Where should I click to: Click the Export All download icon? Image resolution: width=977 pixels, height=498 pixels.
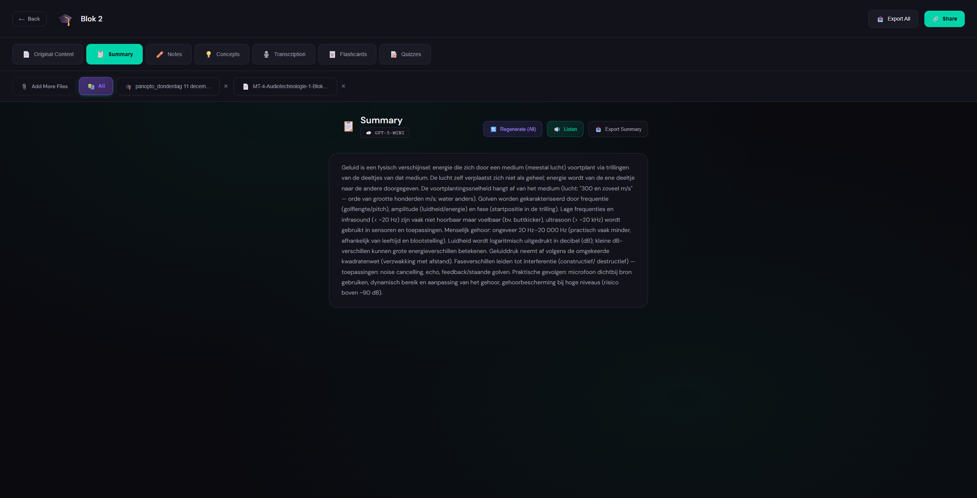click(880, 19)
